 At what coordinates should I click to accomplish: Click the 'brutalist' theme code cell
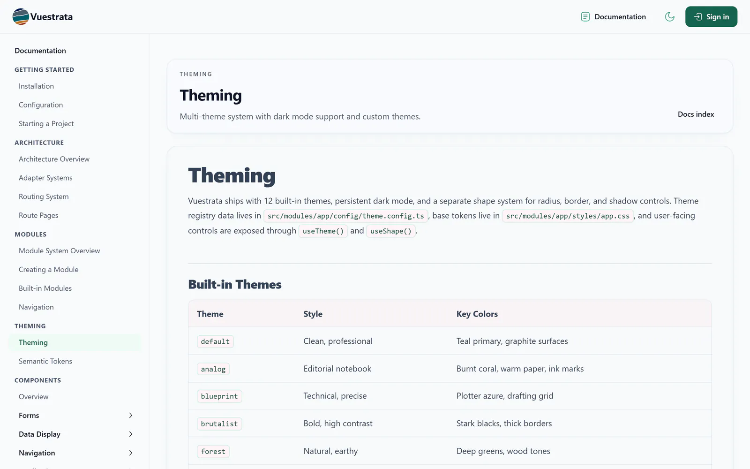[219, 424]
